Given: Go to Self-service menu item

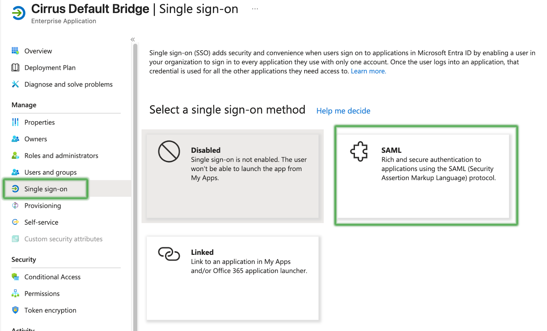Looking at the screenshot, I should coord(41,222).
